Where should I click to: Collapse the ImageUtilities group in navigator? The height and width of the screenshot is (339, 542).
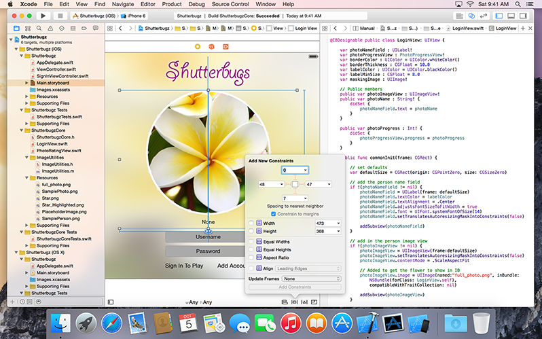tap(27, 158)
